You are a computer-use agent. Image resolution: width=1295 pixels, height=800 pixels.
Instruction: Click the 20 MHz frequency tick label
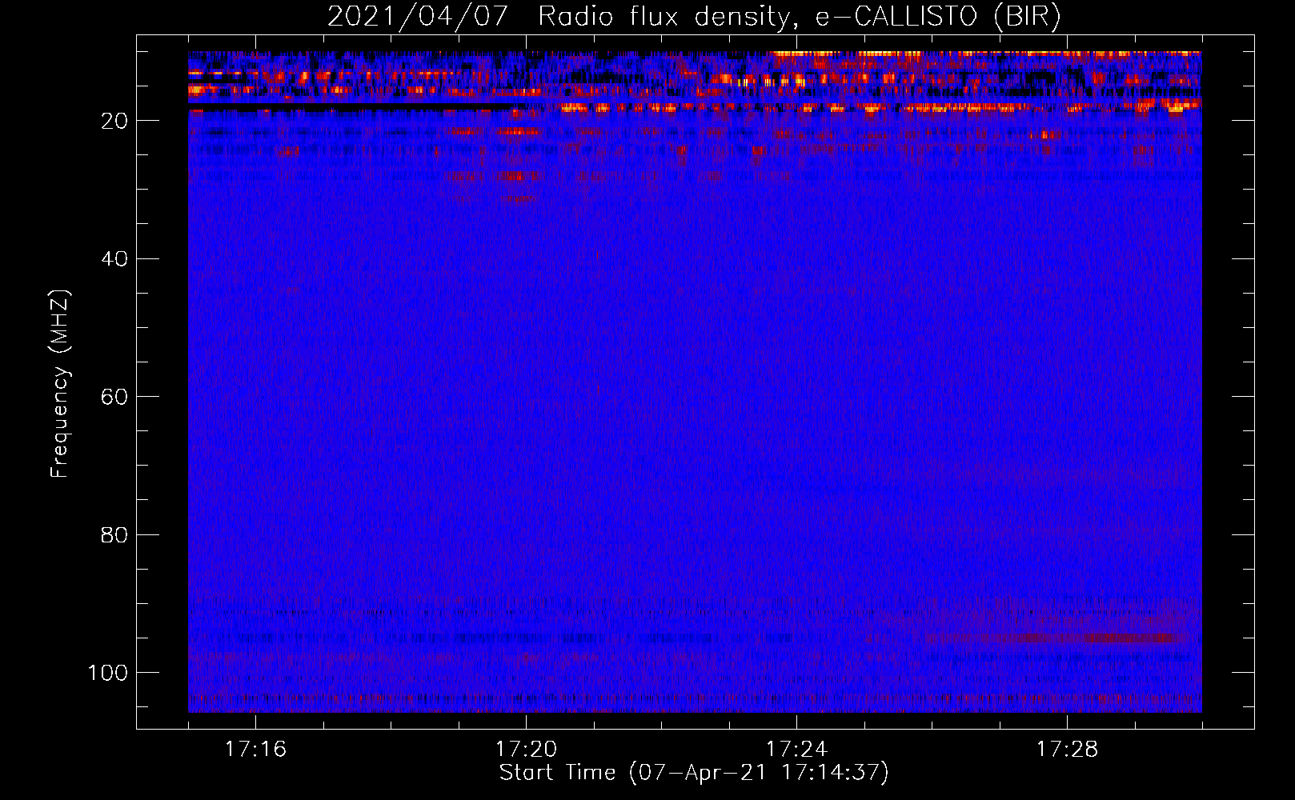click(x=114, y=121)
